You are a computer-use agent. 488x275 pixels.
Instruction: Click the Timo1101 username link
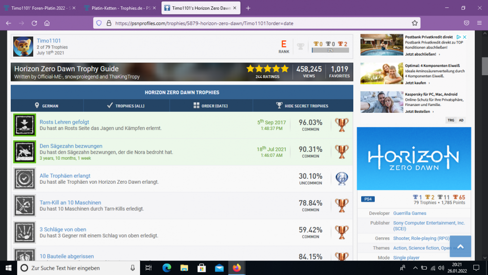tap(49, 41)
